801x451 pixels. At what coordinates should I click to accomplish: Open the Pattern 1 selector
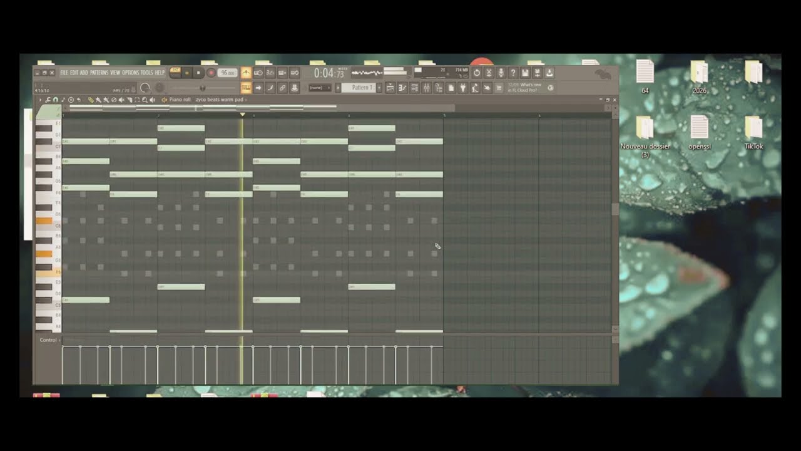click(x=358, y=88)
